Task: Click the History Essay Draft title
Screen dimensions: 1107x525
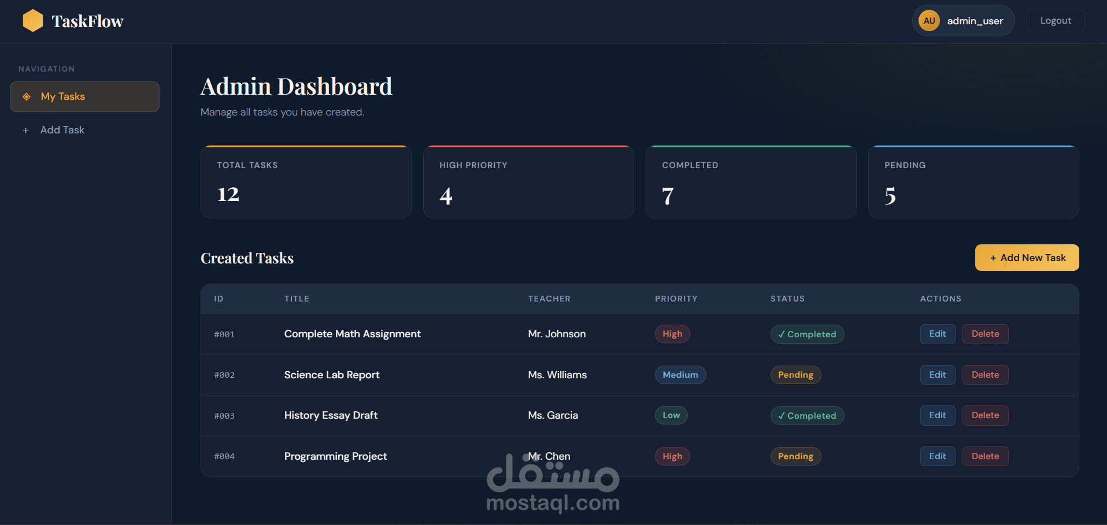Action: pos(331,415)
